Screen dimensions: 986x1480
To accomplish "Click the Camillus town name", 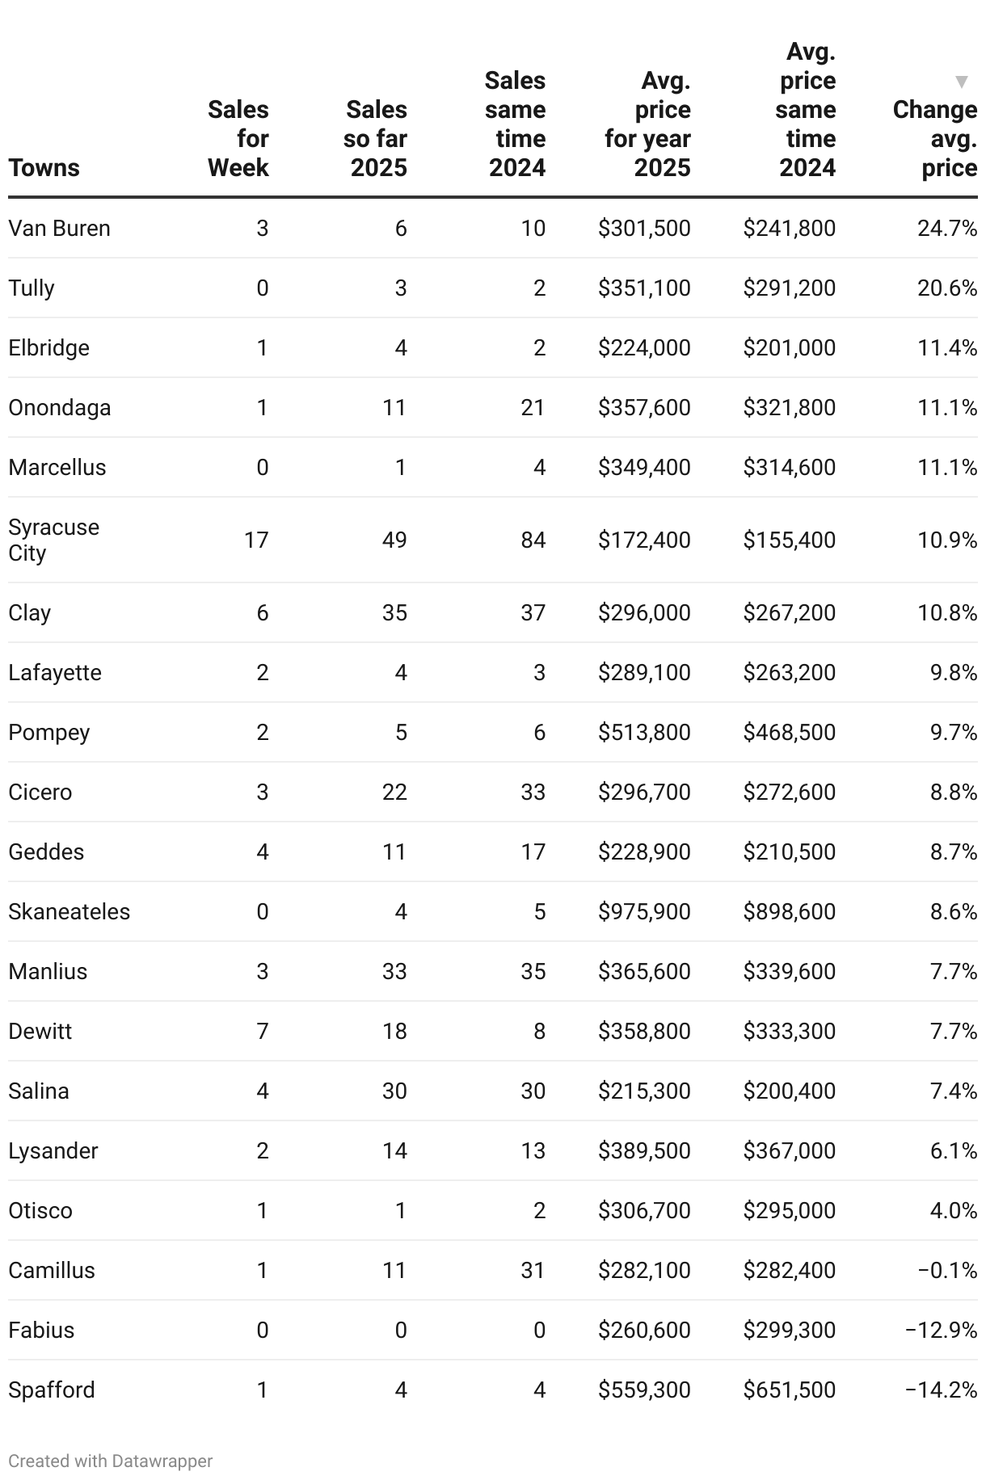I will tap(52, 1270).
